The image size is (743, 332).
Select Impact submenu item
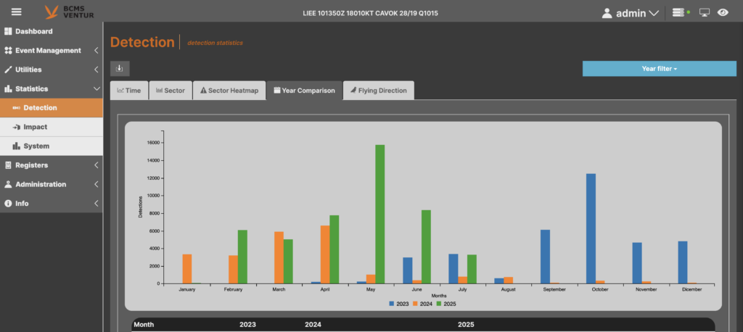click(x=52, y=127)
